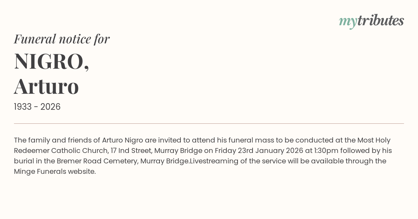
Task: Click the "1933 - 2026" years text
Action: pos(37,107)
